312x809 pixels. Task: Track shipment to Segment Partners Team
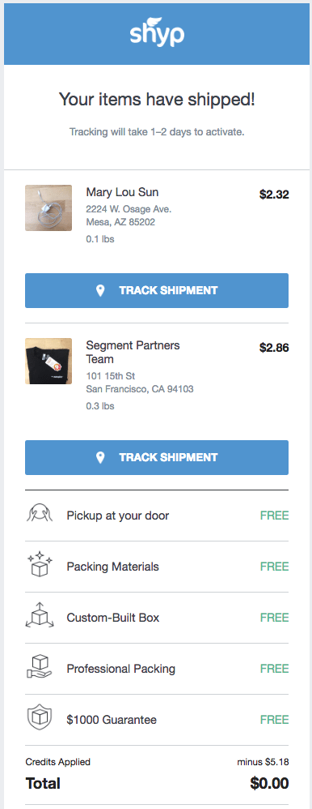(157, 457)
